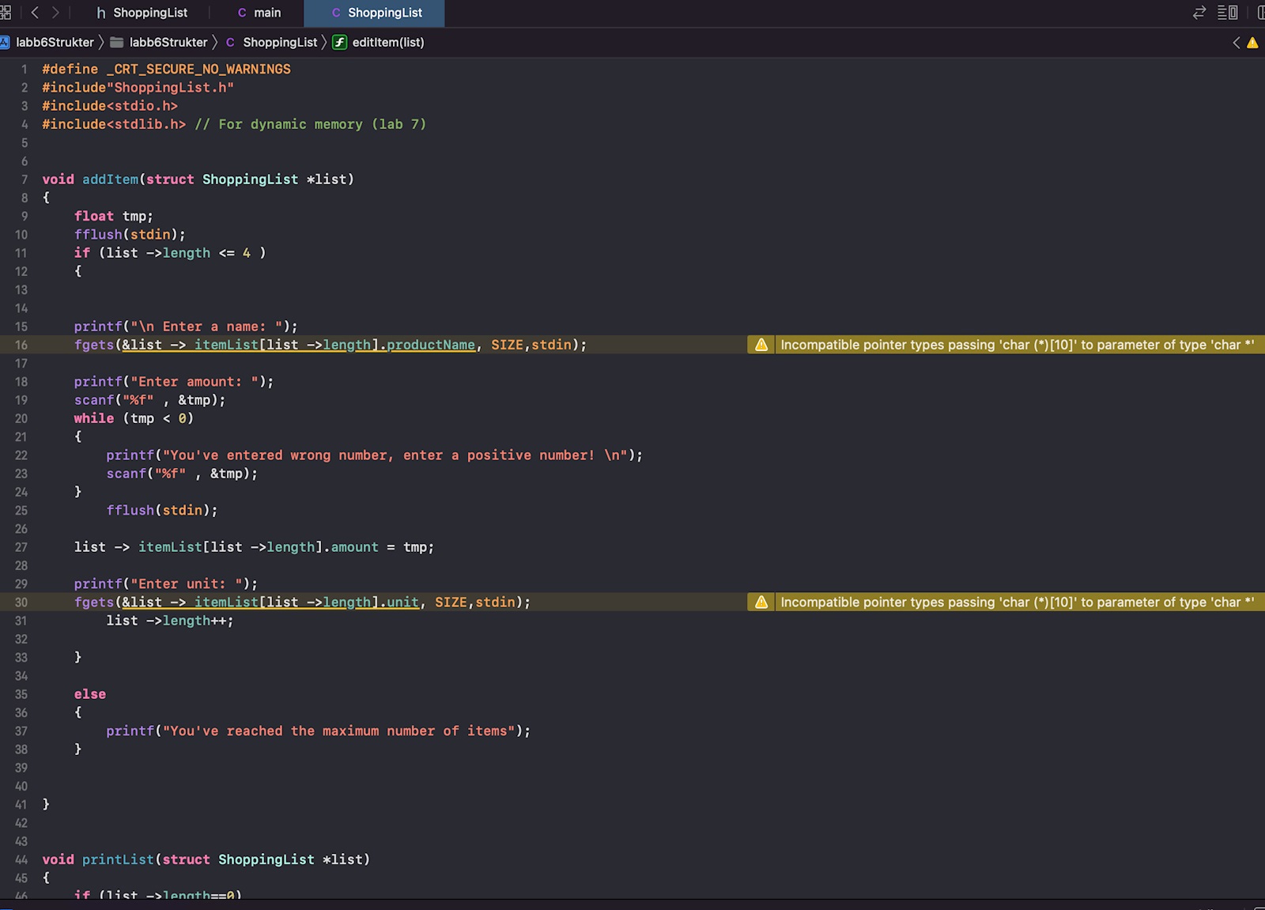Screen dimensions: 1265x910
Task: Switch to the ShoppingList header tab
Action: click(142, 13)
